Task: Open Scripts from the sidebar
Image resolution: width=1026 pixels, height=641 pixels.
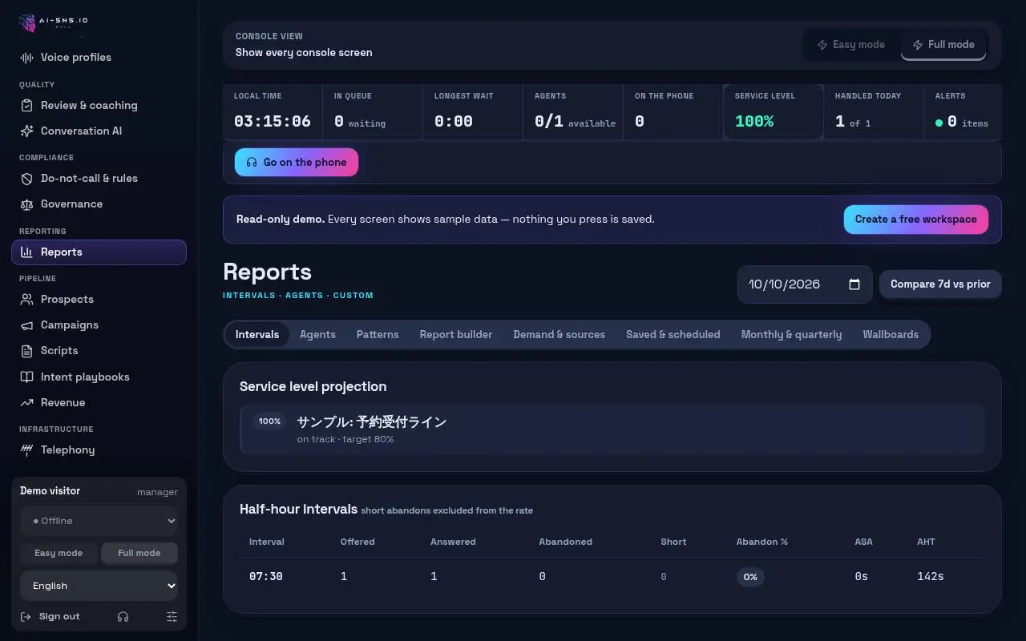Action: pos(99,351)
